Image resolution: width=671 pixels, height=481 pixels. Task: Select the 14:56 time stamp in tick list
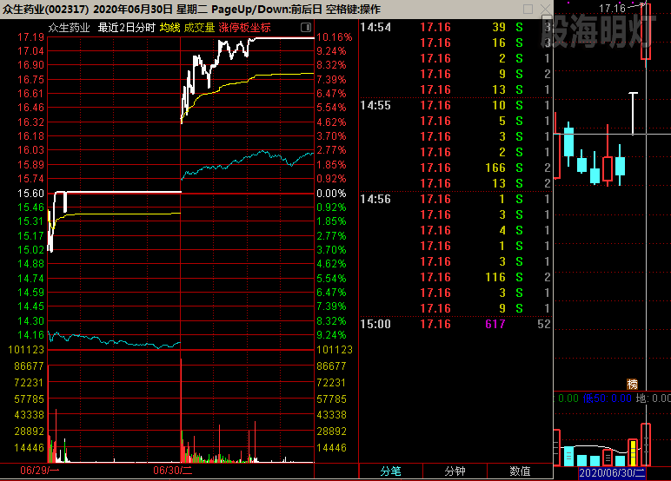375,199
